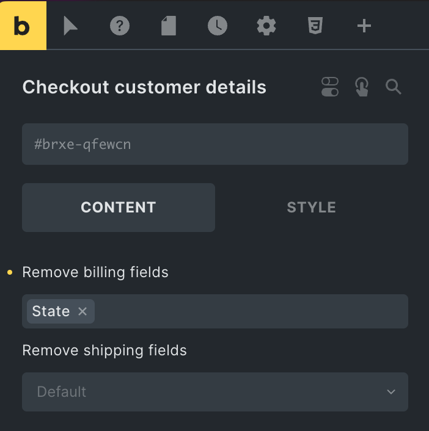The width and height of the screenshot is (429, 431).
Task: Open the interactions pointer icon
Action: click(x=362, y=87)
